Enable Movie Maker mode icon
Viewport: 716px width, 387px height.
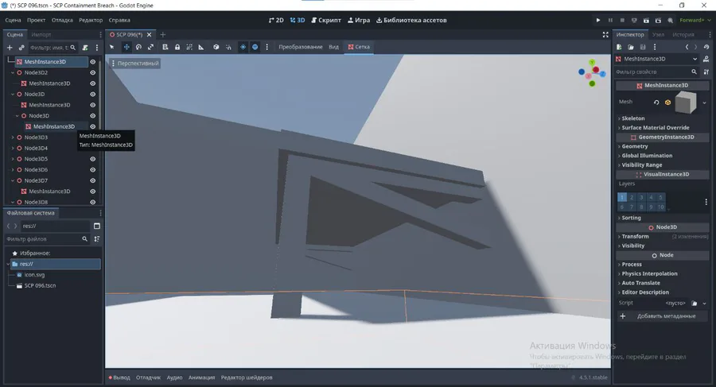point(671,20)
